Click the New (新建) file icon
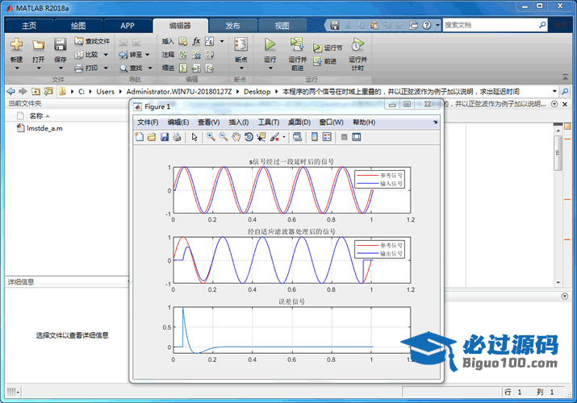This screenshot has width=577, height=403. pos(17,44)
